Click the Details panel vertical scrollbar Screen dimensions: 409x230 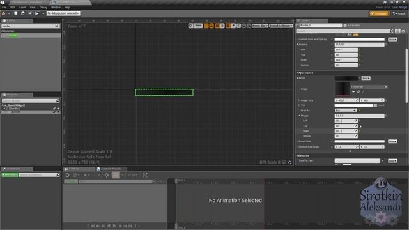pos(406,75)
